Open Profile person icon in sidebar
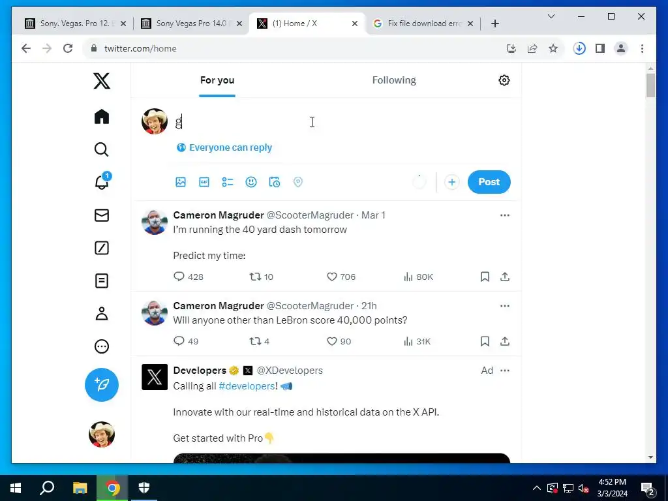Image resolution: width=668 pixels, height=501 pixels. (101, 314)
